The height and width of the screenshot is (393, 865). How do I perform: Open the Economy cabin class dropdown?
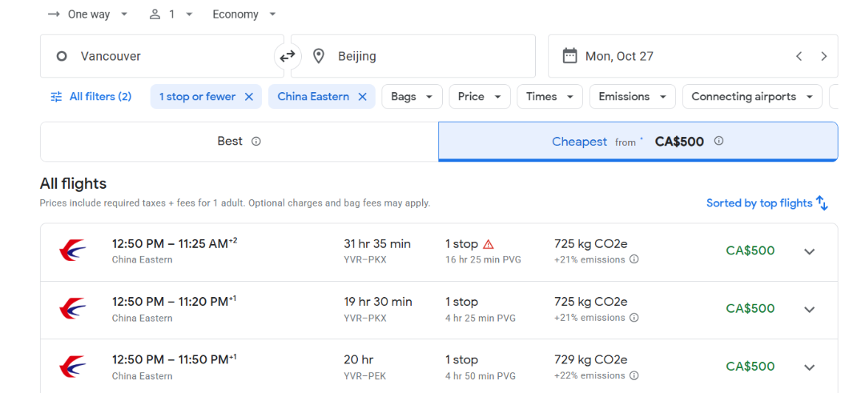(244, 14)
